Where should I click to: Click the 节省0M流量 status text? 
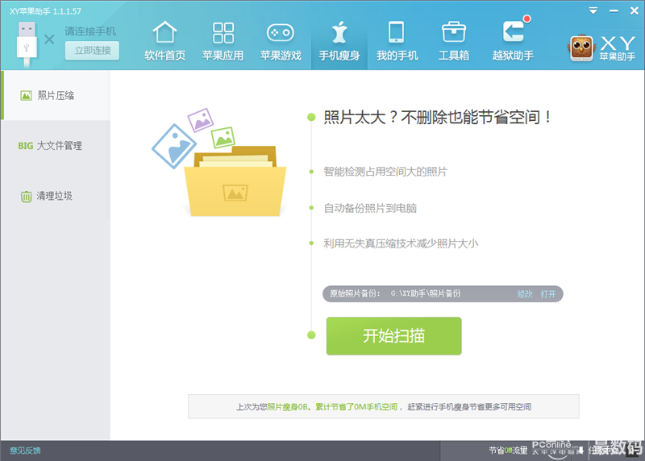[508, 451]
